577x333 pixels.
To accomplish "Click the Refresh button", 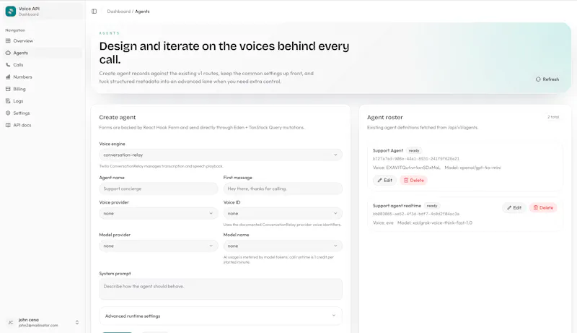I will pos(547,79).
